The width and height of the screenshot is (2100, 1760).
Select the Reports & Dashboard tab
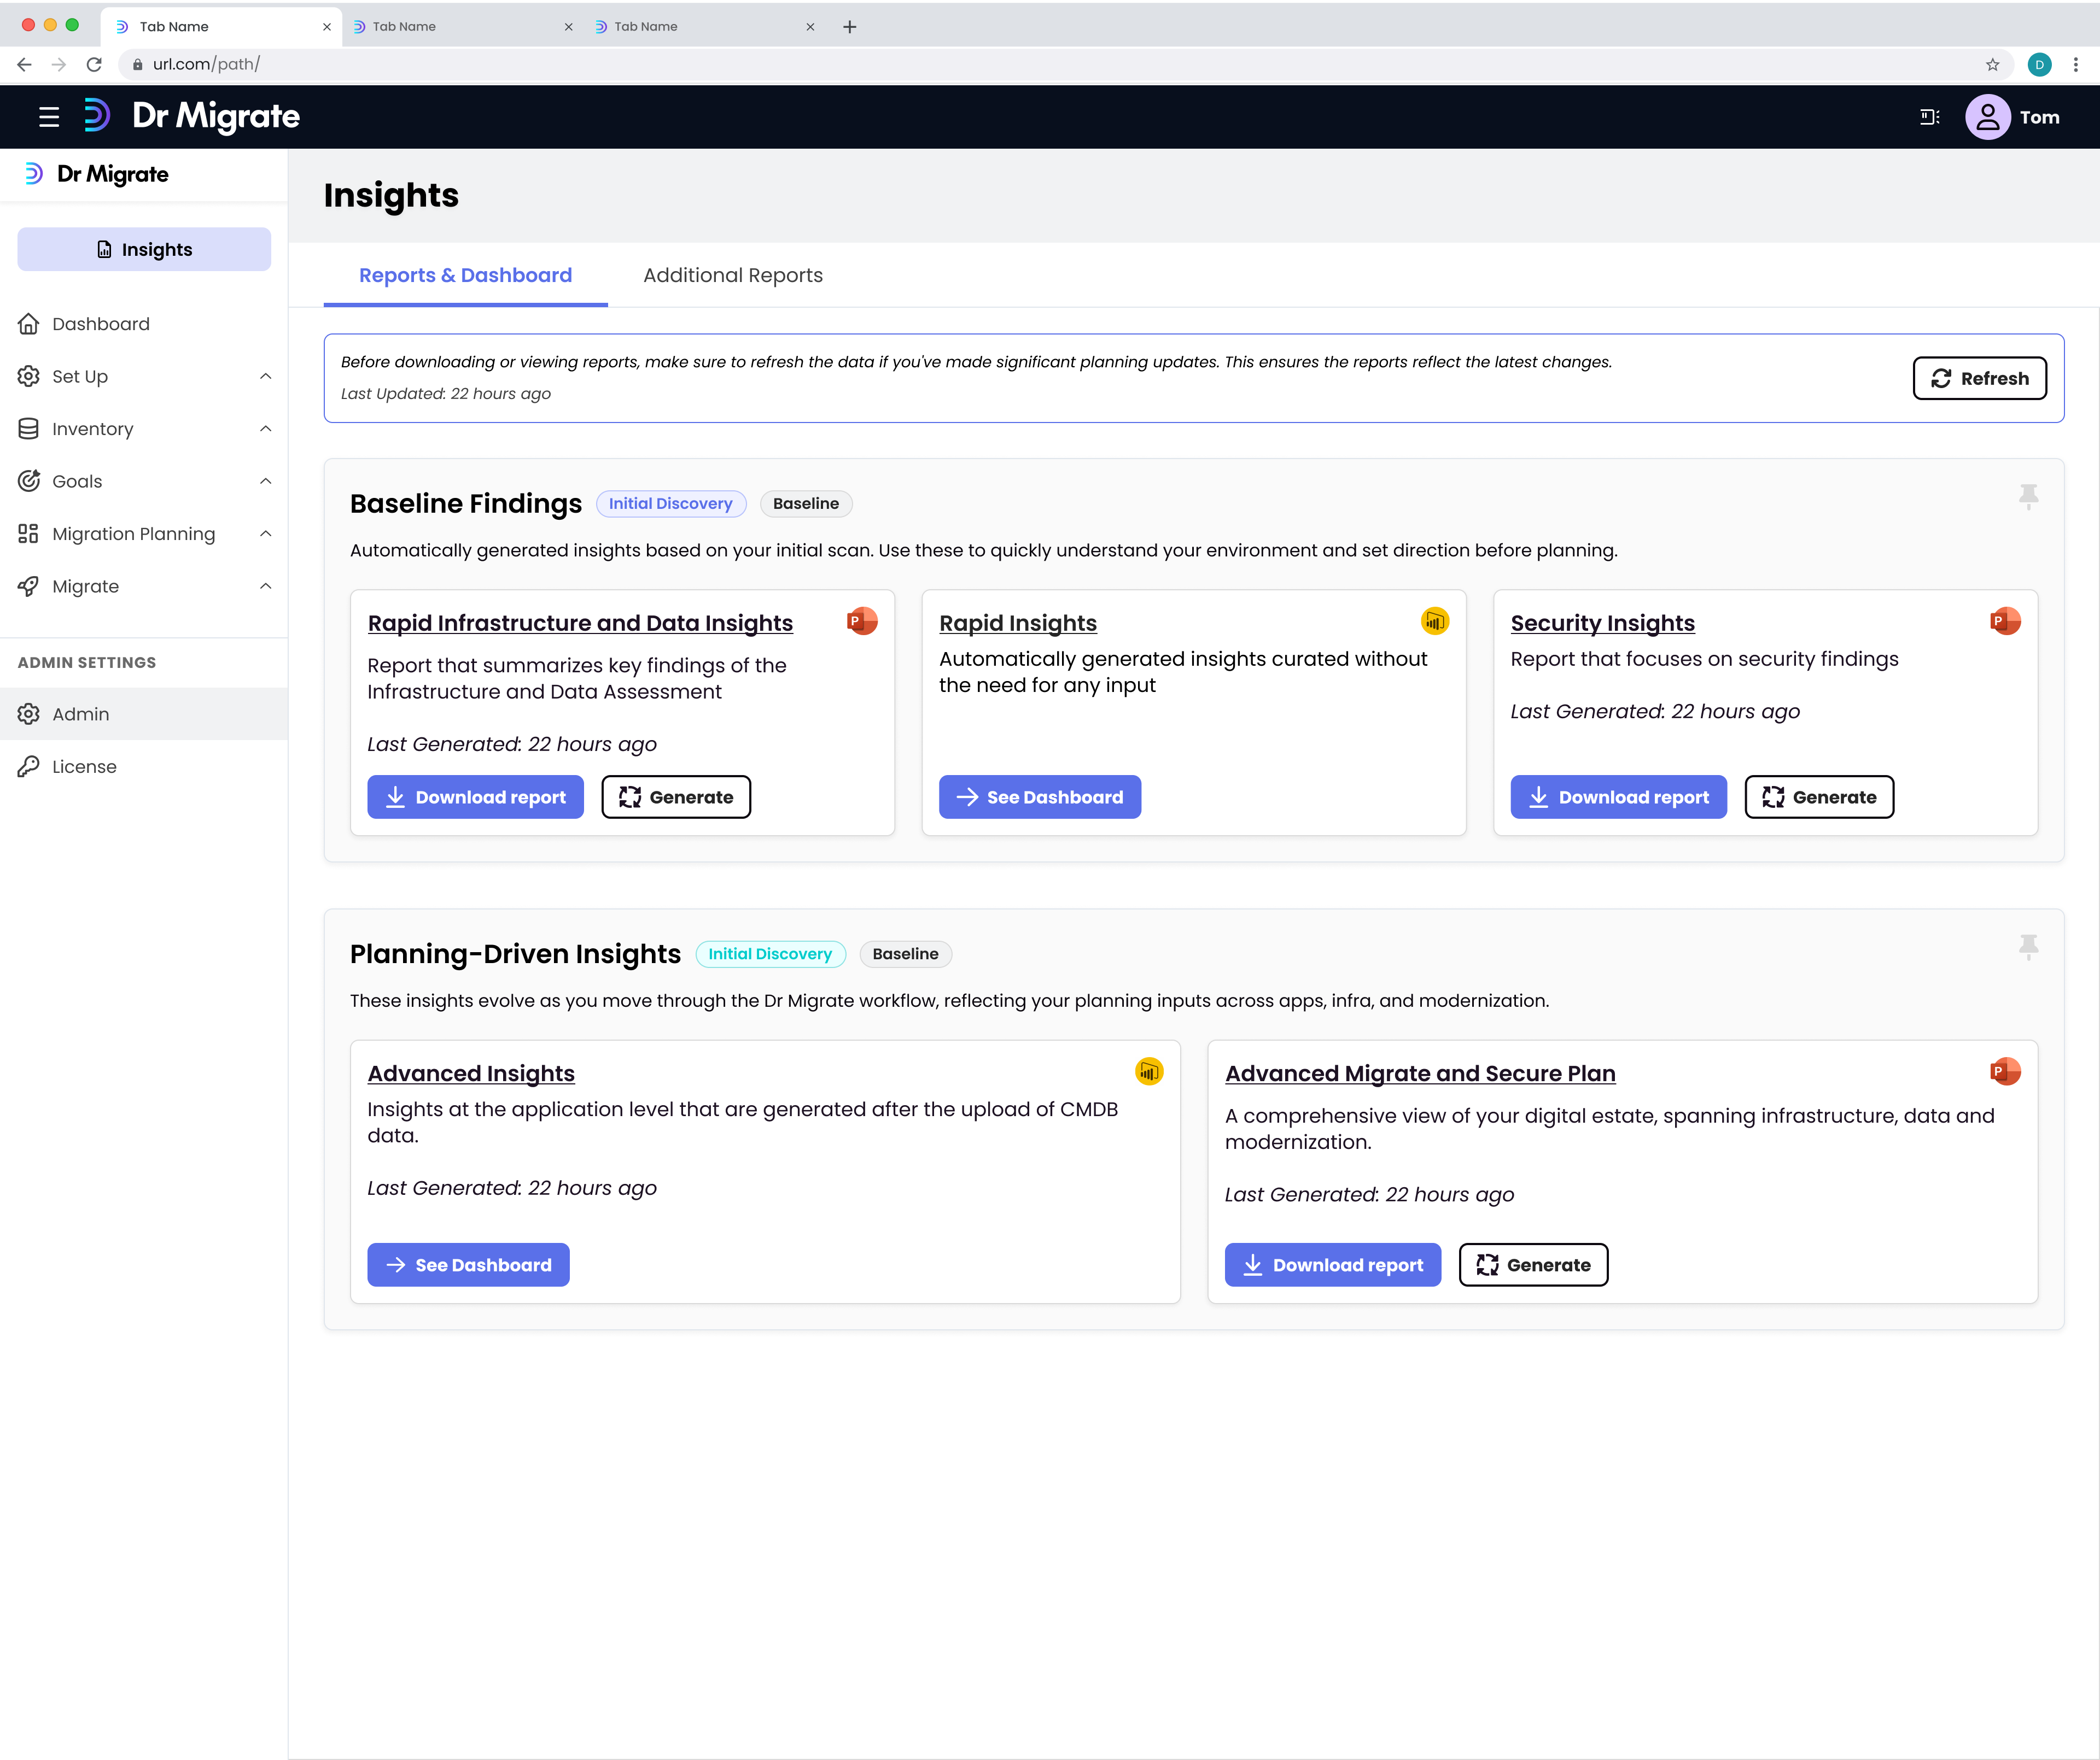point(465,275)
